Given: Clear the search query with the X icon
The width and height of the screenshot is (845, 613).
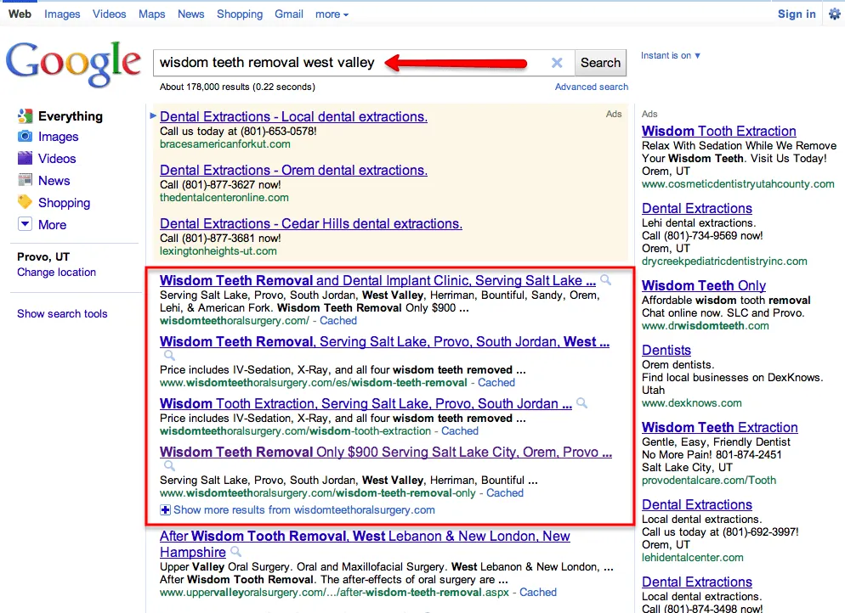Looking at the screenshot, I should point(557,63).
